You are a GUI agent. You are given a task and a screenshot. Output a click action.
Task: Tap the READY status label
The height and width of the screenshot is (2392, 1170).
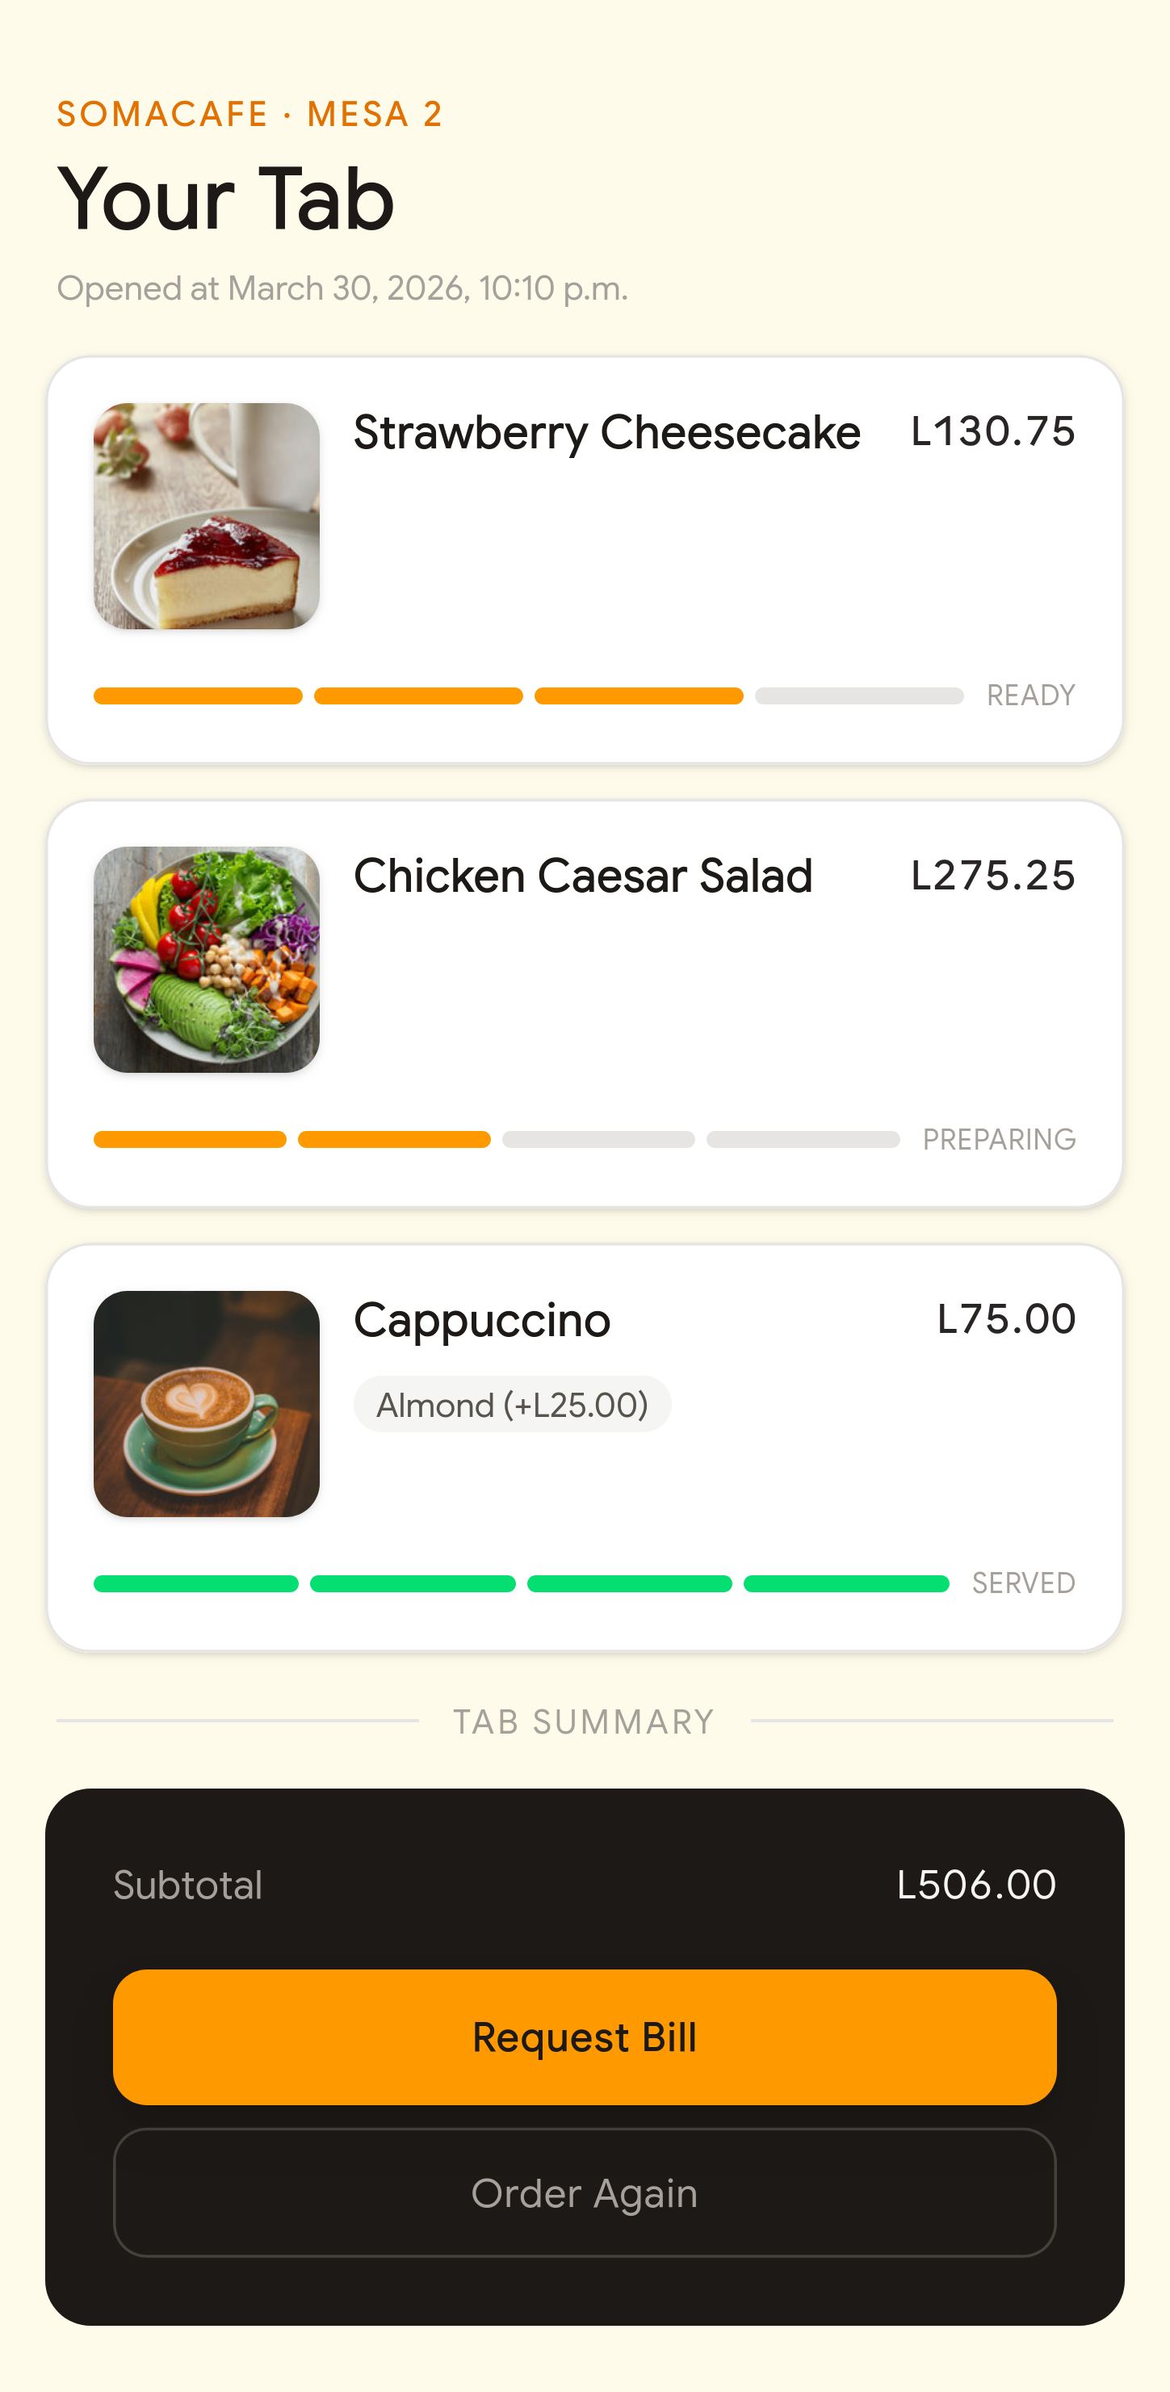point(1030,696)
